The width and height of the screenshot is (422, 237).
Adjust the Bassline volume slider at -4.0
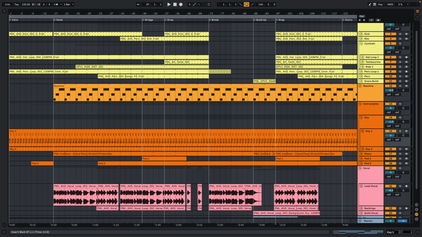click(390, 90)
